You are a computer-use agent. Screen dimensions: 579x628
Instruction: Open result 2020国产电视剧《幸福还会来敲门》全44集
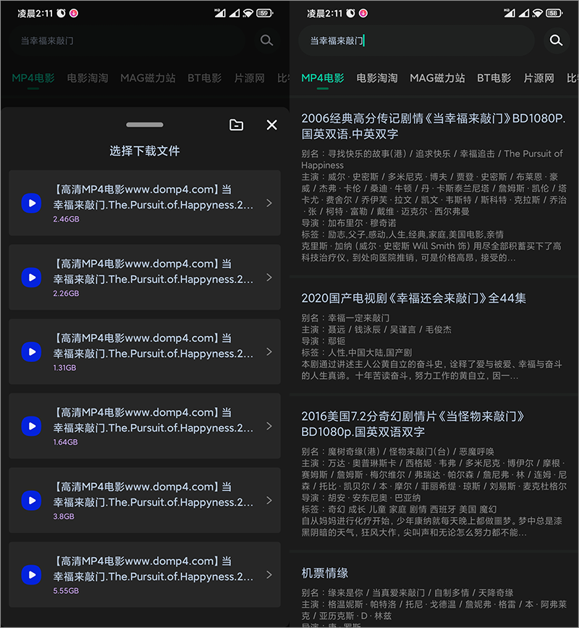point(414,298)
